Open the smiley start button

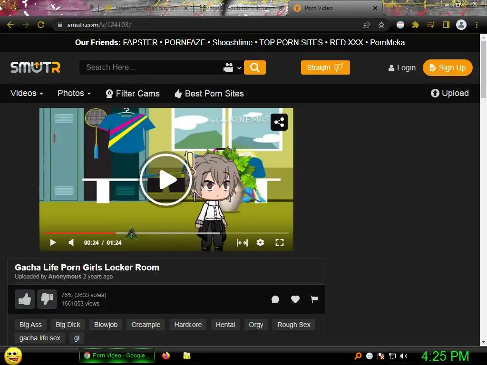[13, 355]
